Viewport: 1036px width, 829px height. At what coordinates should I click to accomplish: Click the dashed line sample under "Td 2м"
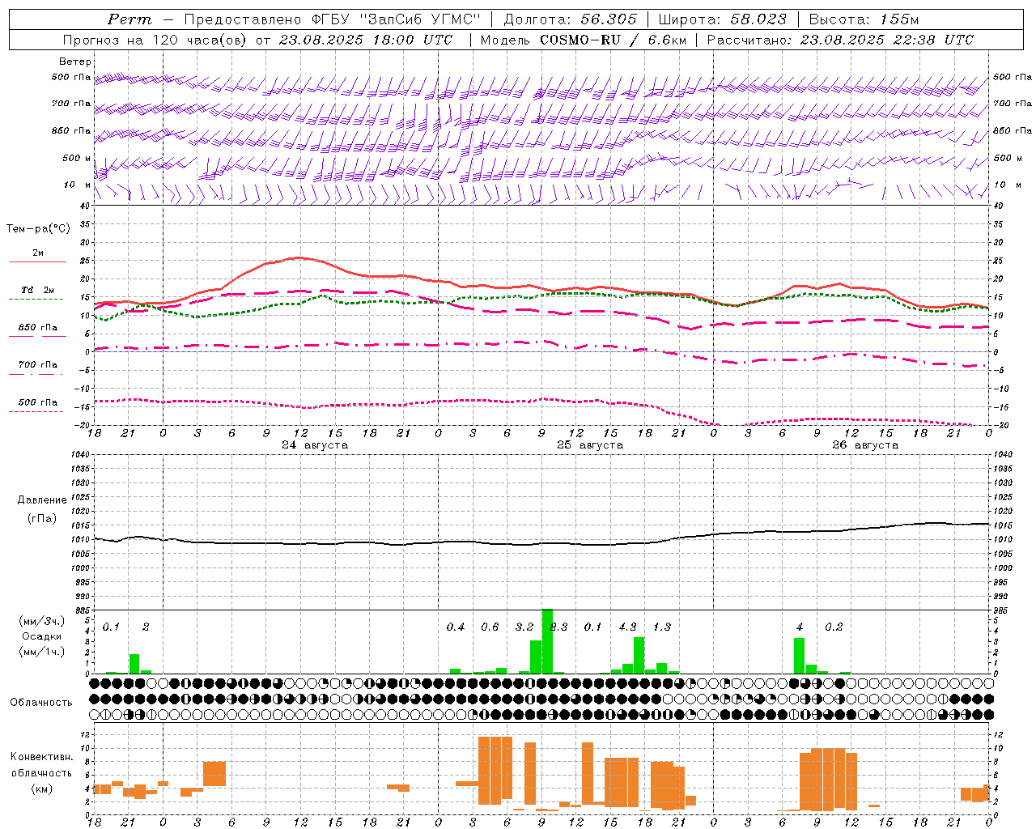(36, 300)
